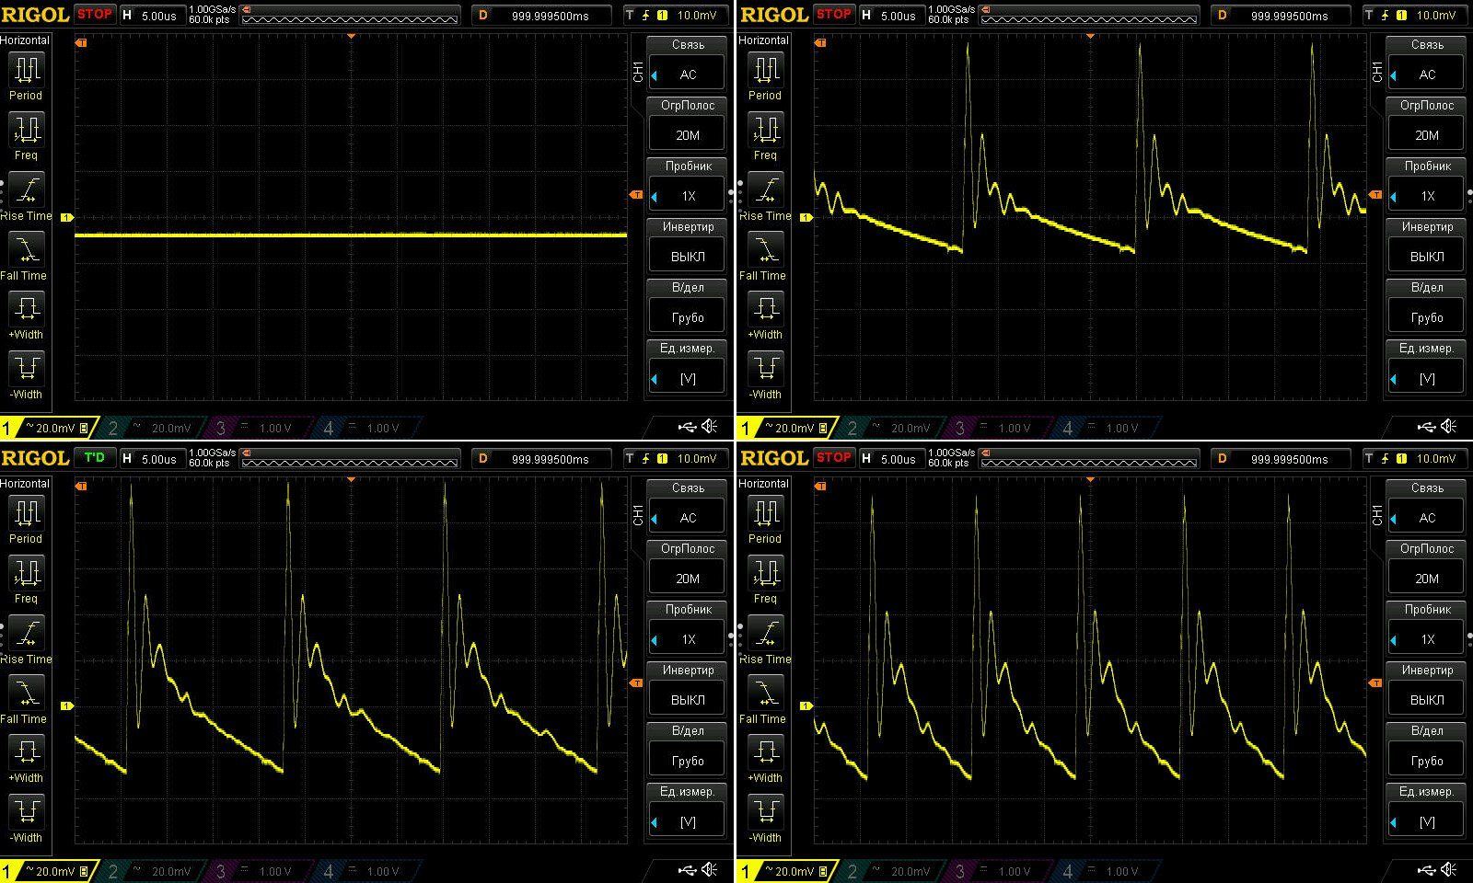Toggle Инвертир ВЫКЛ in top-left scope

(687, 257)
